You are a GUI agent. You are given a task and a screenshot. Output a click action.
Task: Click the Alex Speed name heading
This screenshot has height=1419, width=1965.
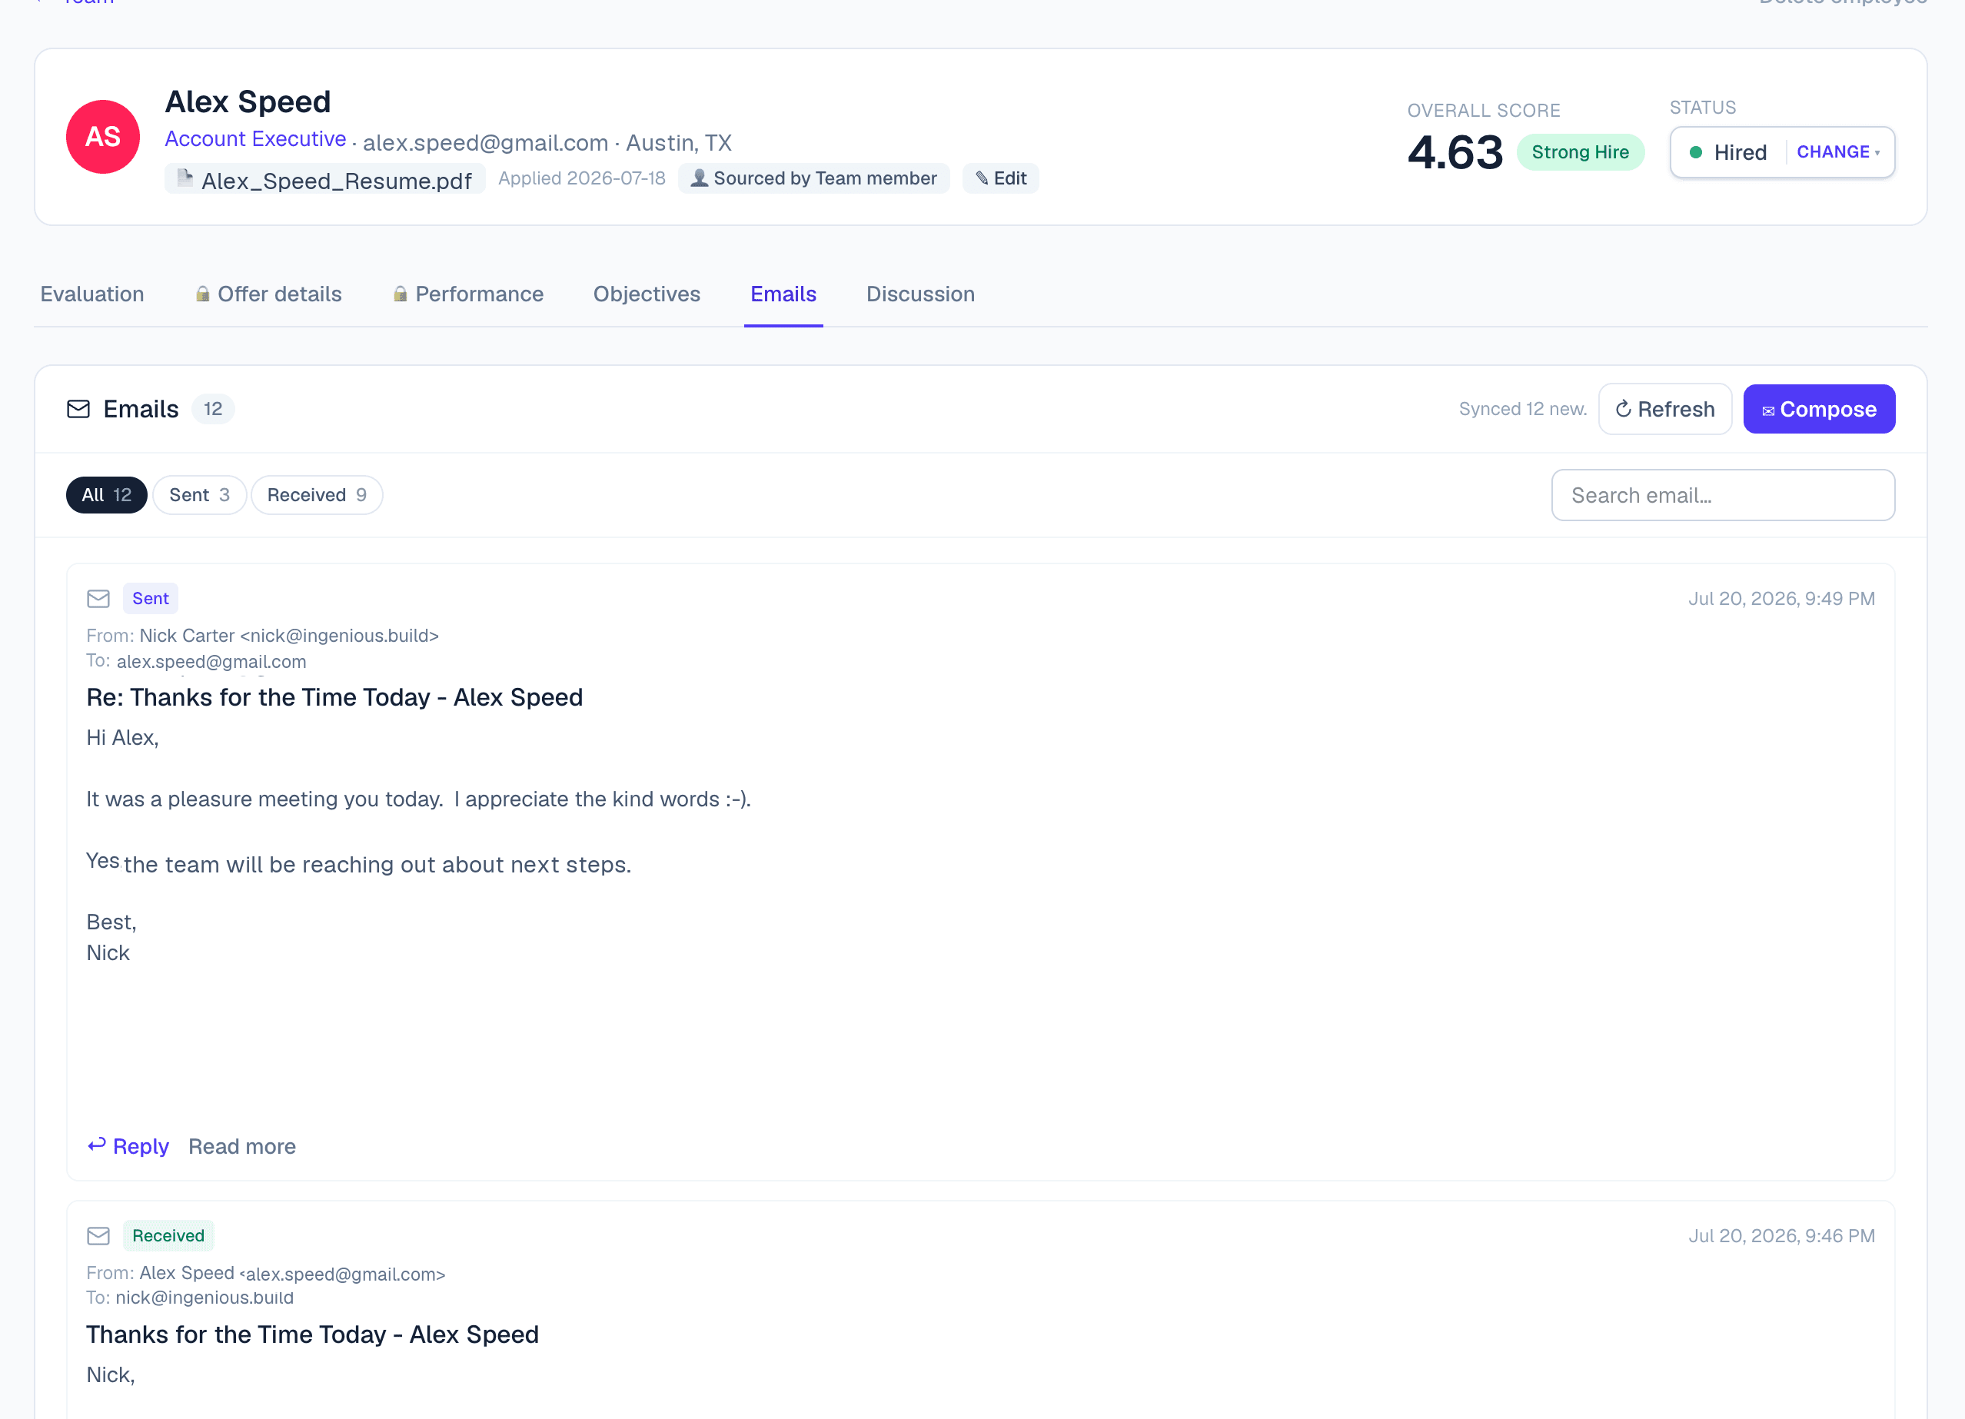coord(248,102)
